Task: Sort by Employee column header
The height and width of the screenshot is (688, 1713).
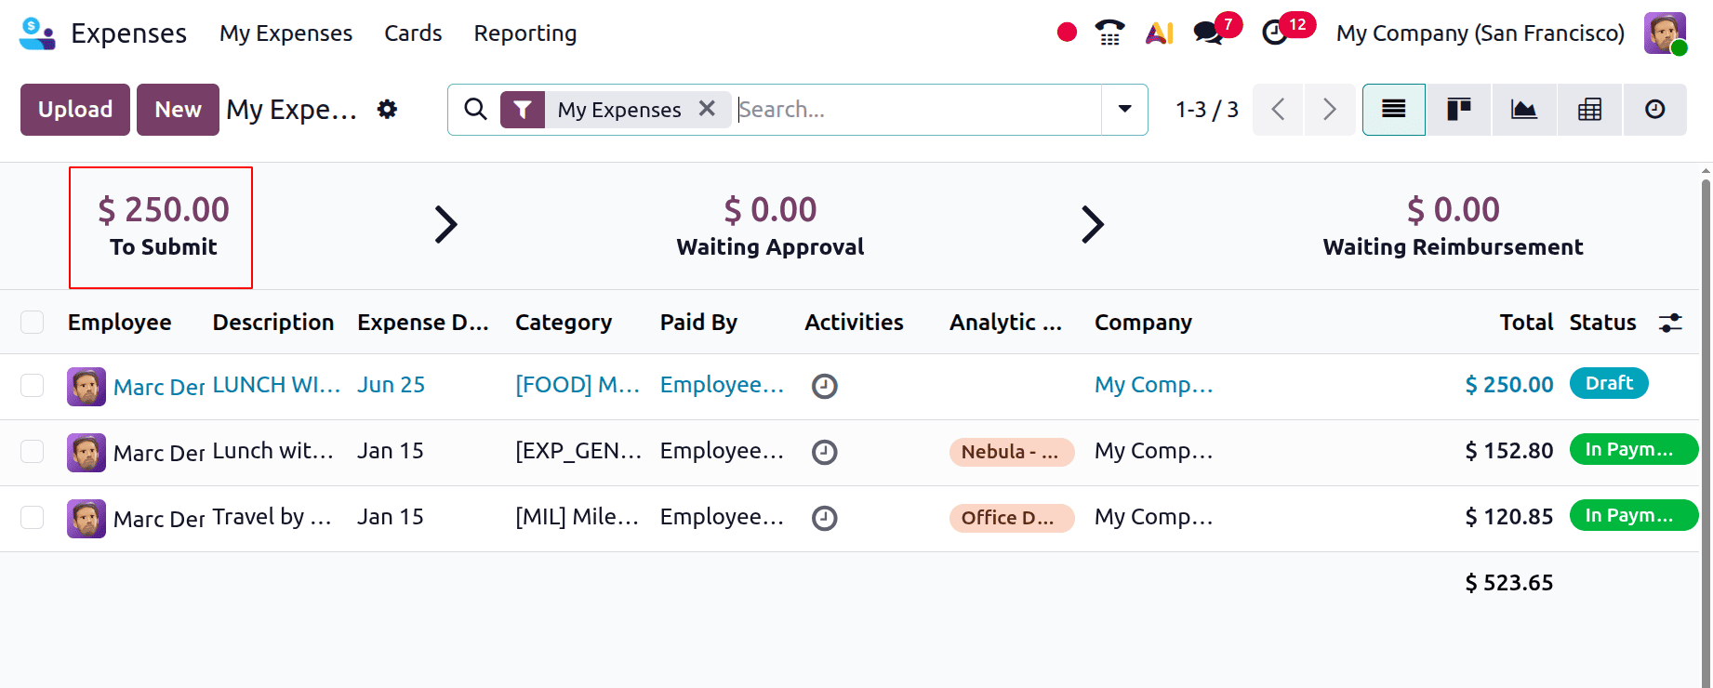Action: (x=119, y=323)
